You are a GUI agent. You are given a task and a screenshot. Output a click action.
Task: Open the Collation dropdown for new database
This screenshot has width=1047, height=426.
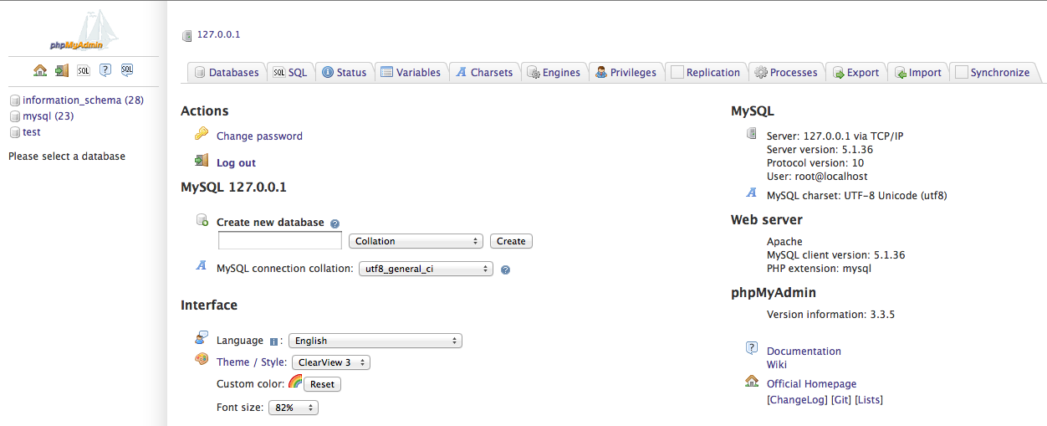(416, 241)
